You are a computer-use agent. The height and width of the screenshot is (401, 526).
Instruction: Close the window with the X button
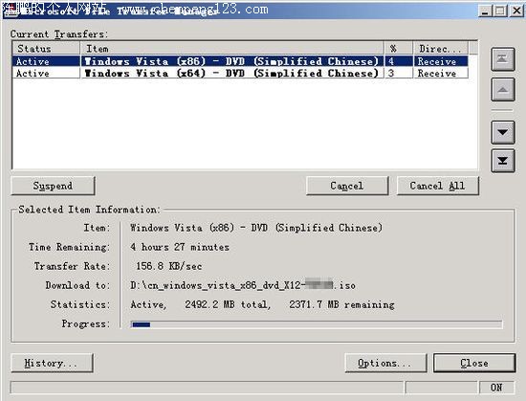coord(516,11)
